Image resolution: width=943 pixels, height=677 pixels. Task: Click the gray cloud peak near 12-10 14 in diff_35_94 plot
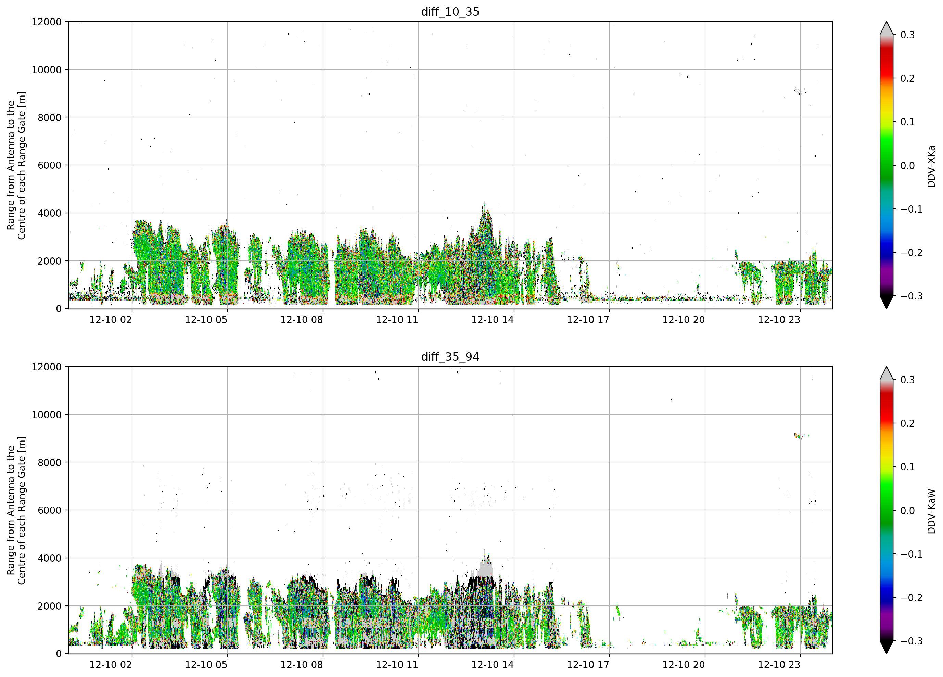tap(485, 567)
